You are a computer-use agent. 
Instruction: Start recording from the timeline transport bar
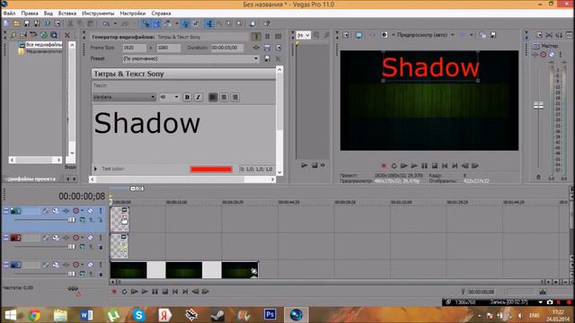[114, 292]
